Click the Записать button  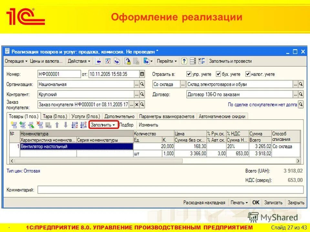coord(273,203)
